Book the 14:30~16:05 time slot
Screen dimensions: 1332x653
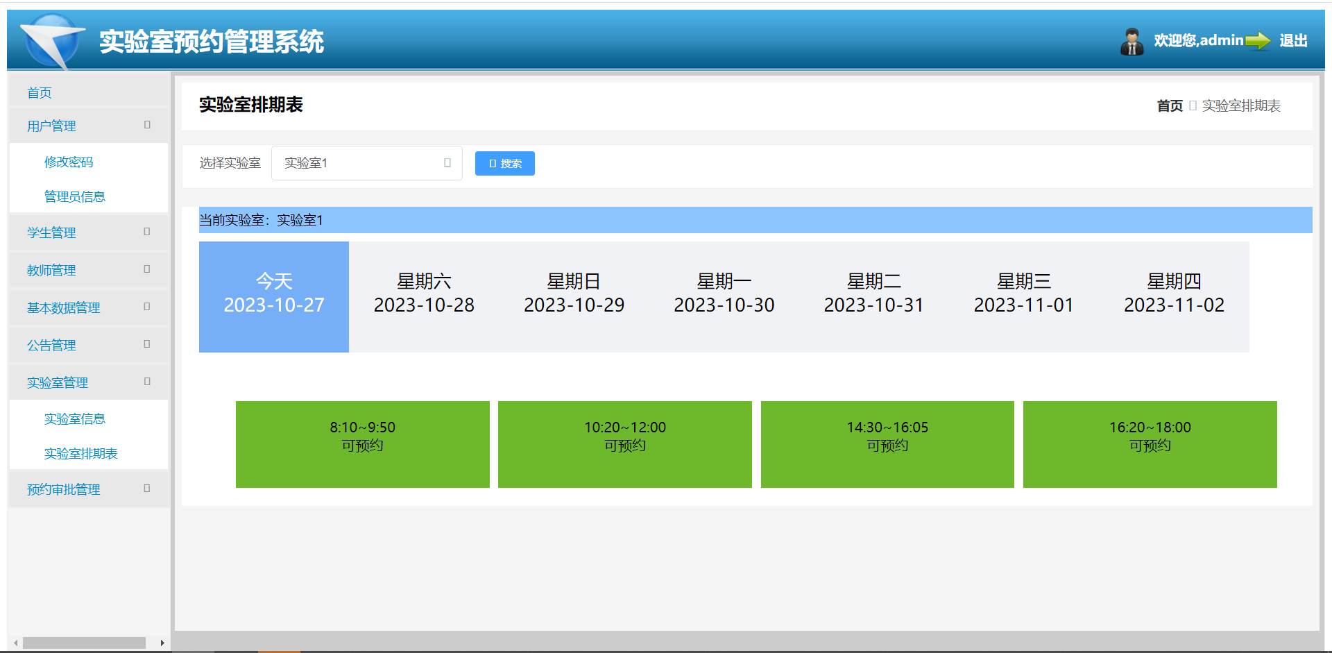tap(887, 444)
